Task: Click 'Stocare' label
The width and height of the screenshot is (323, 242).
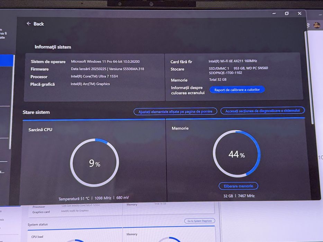Action: point(177,69)
